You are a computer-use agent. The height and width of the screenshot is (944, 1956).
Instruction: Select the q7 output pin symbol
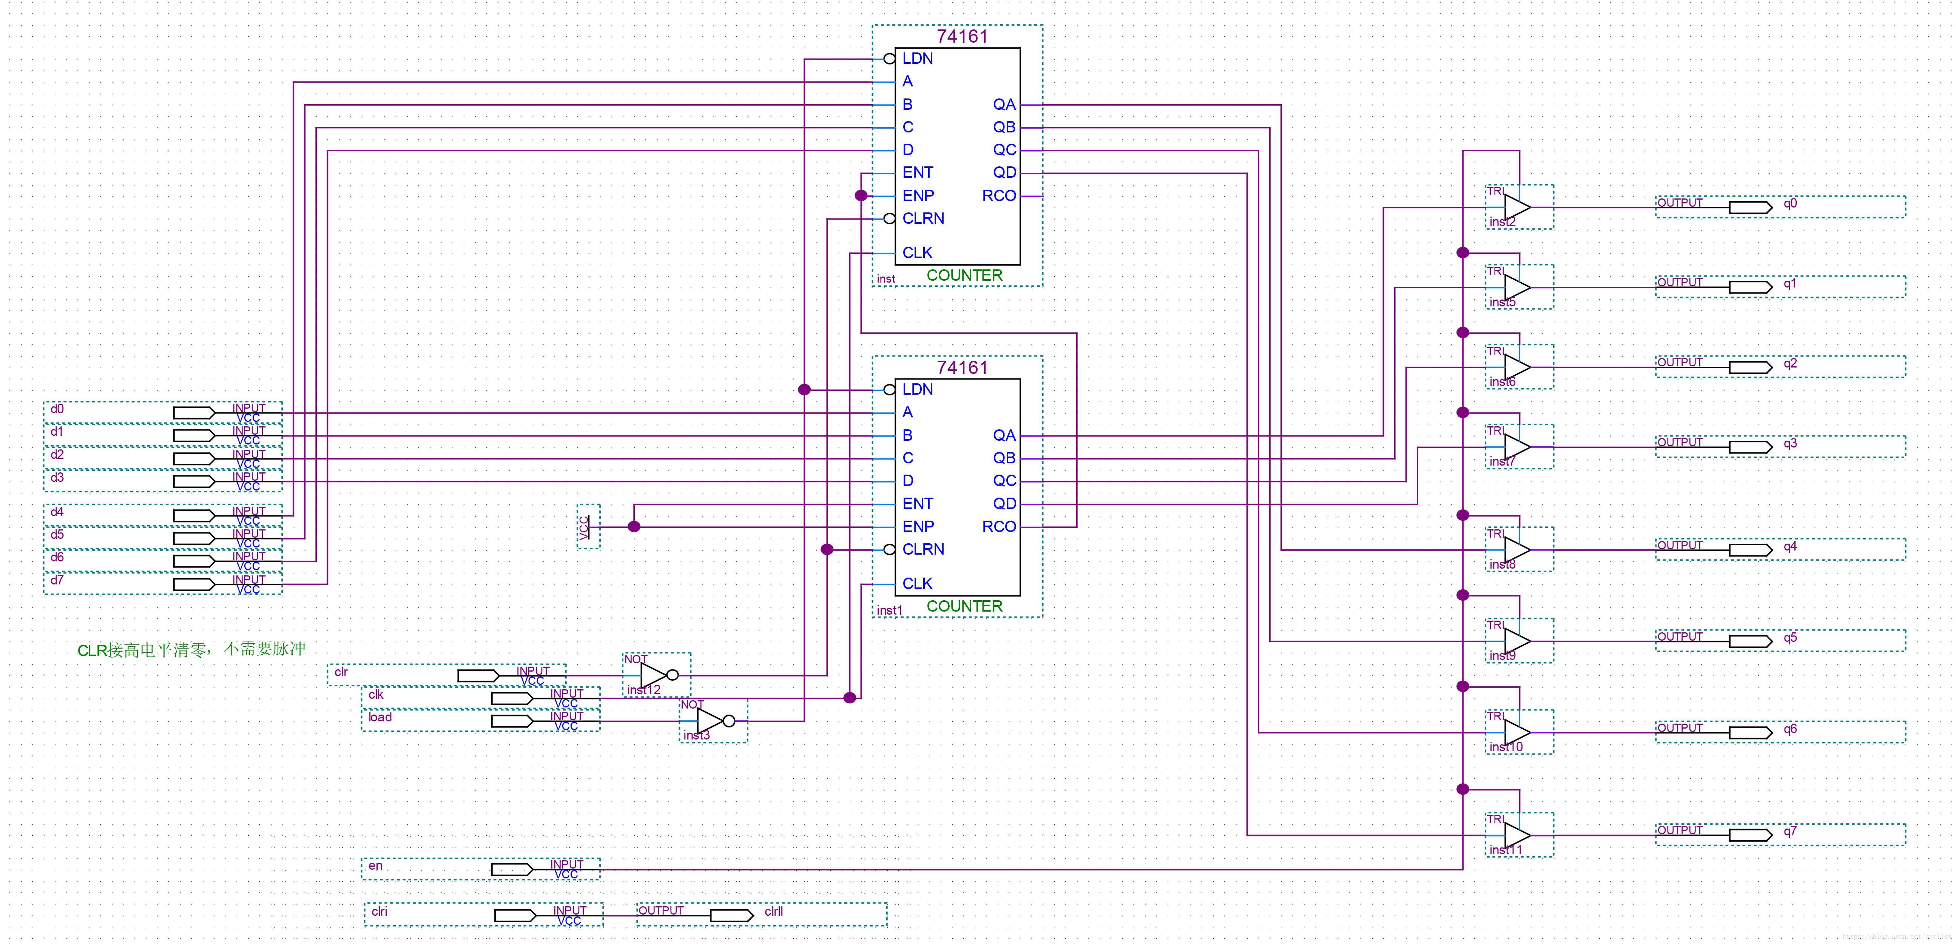(1780, 835)
